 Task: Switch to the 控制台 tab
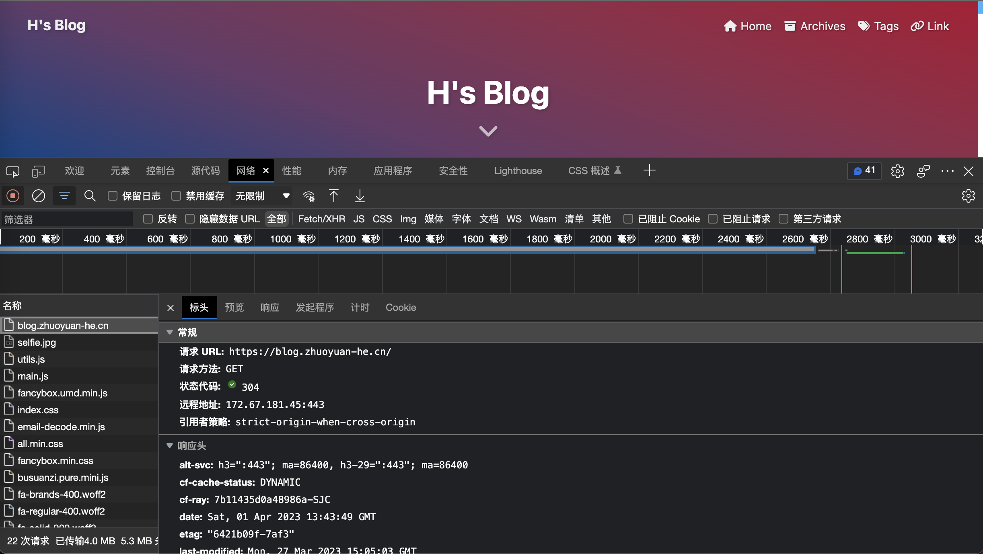[160, 171]
